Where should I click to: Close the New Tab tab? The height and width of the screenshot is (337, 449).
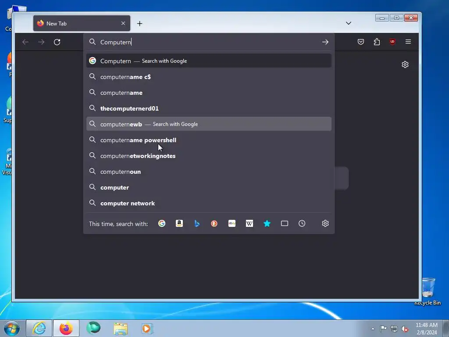pyautogui.click(x=123, y=23)
